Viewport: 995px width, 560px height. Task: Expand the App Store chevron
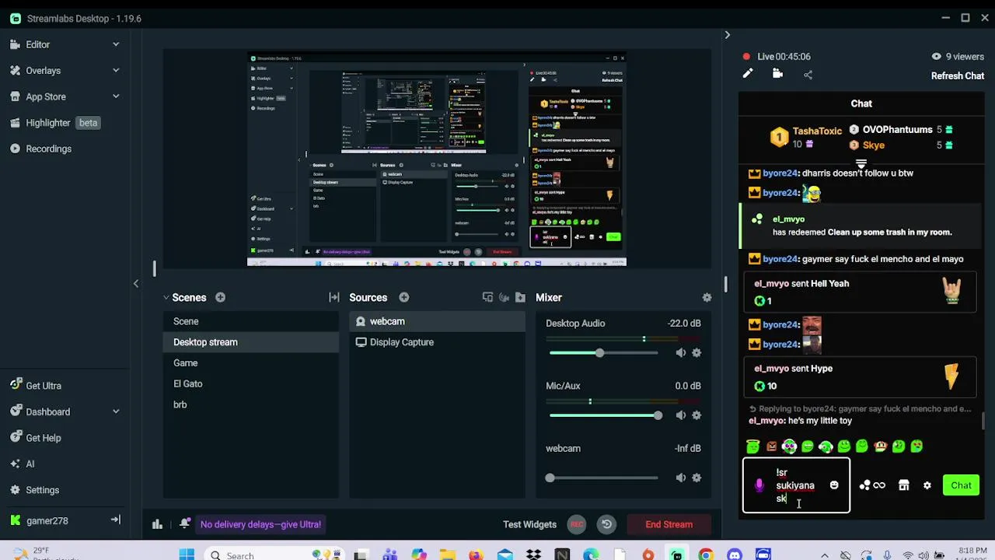coord(116,96)
